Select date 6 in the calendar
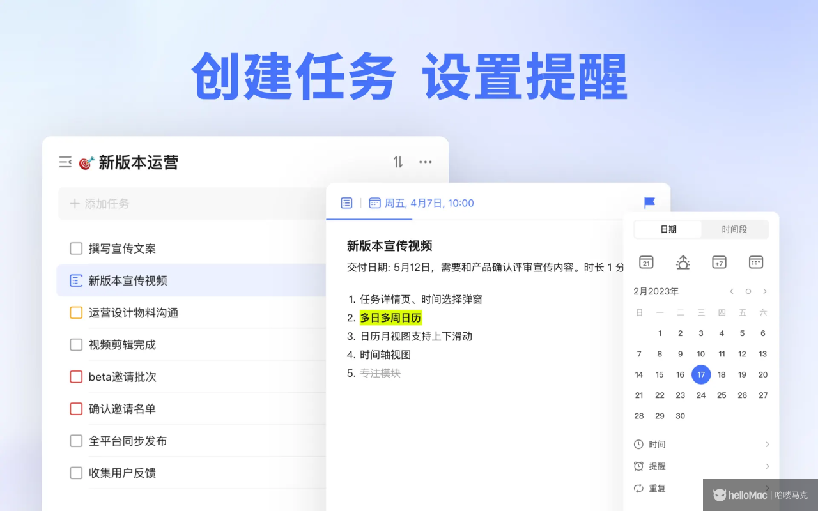The height and width of the screenshot is (511, 818). (x=763, y=333)
